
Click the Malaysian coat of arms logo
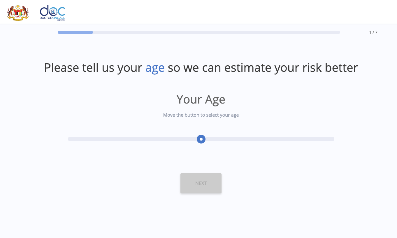(18, 13)
